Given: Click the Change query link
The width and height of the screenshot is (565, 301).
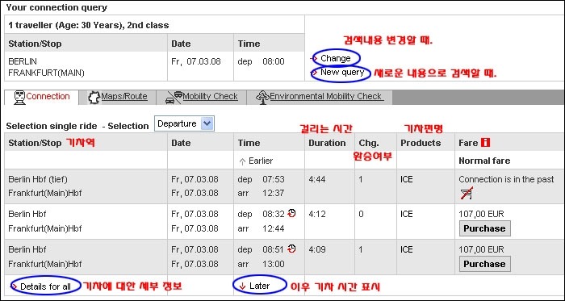Looking at the screenshot, I should [x=335, y=58].
